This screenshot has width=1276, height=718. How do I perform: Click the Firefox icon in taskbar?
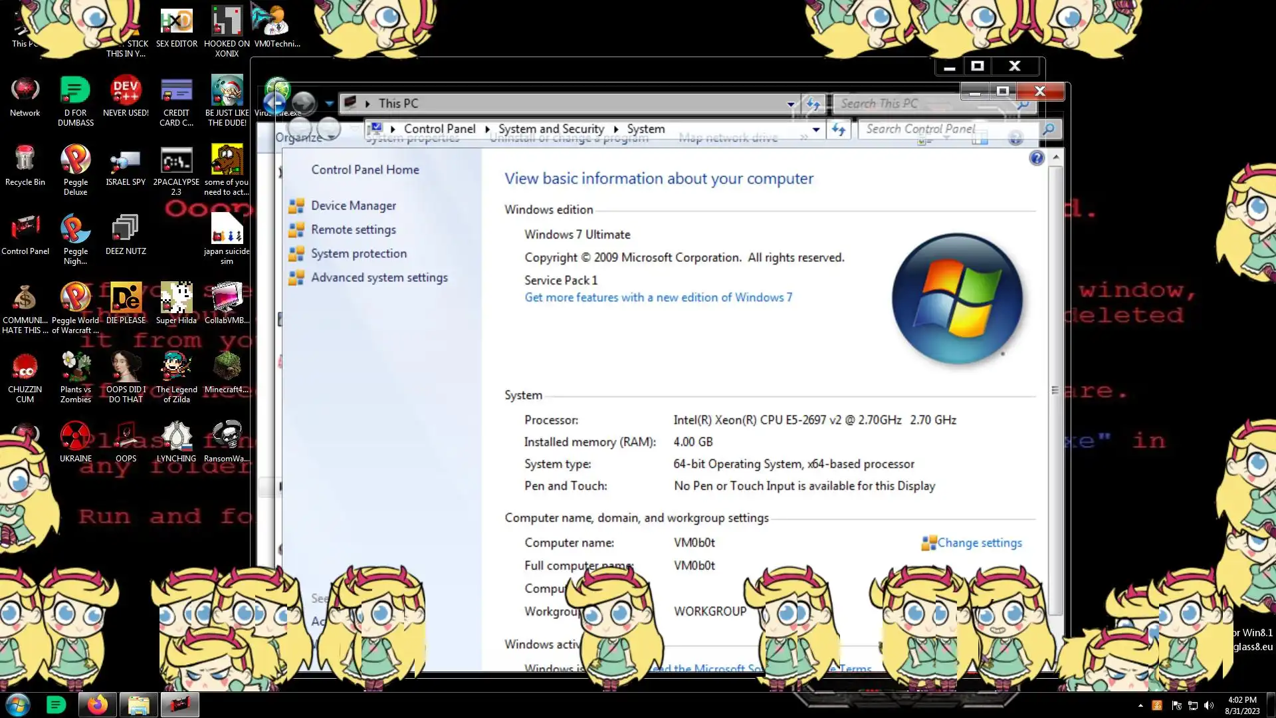98,705
